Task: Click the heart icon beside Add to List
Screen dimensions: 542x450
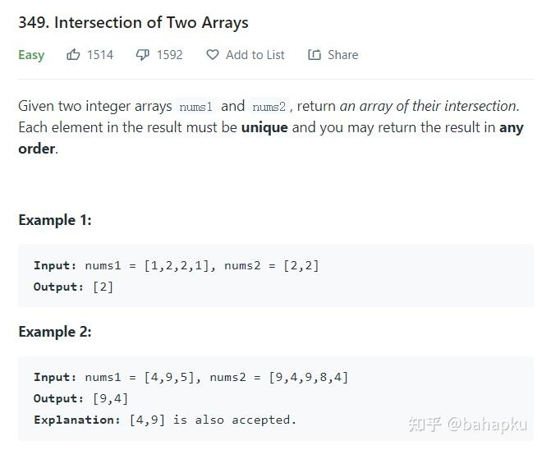Action: coord(213,55)
